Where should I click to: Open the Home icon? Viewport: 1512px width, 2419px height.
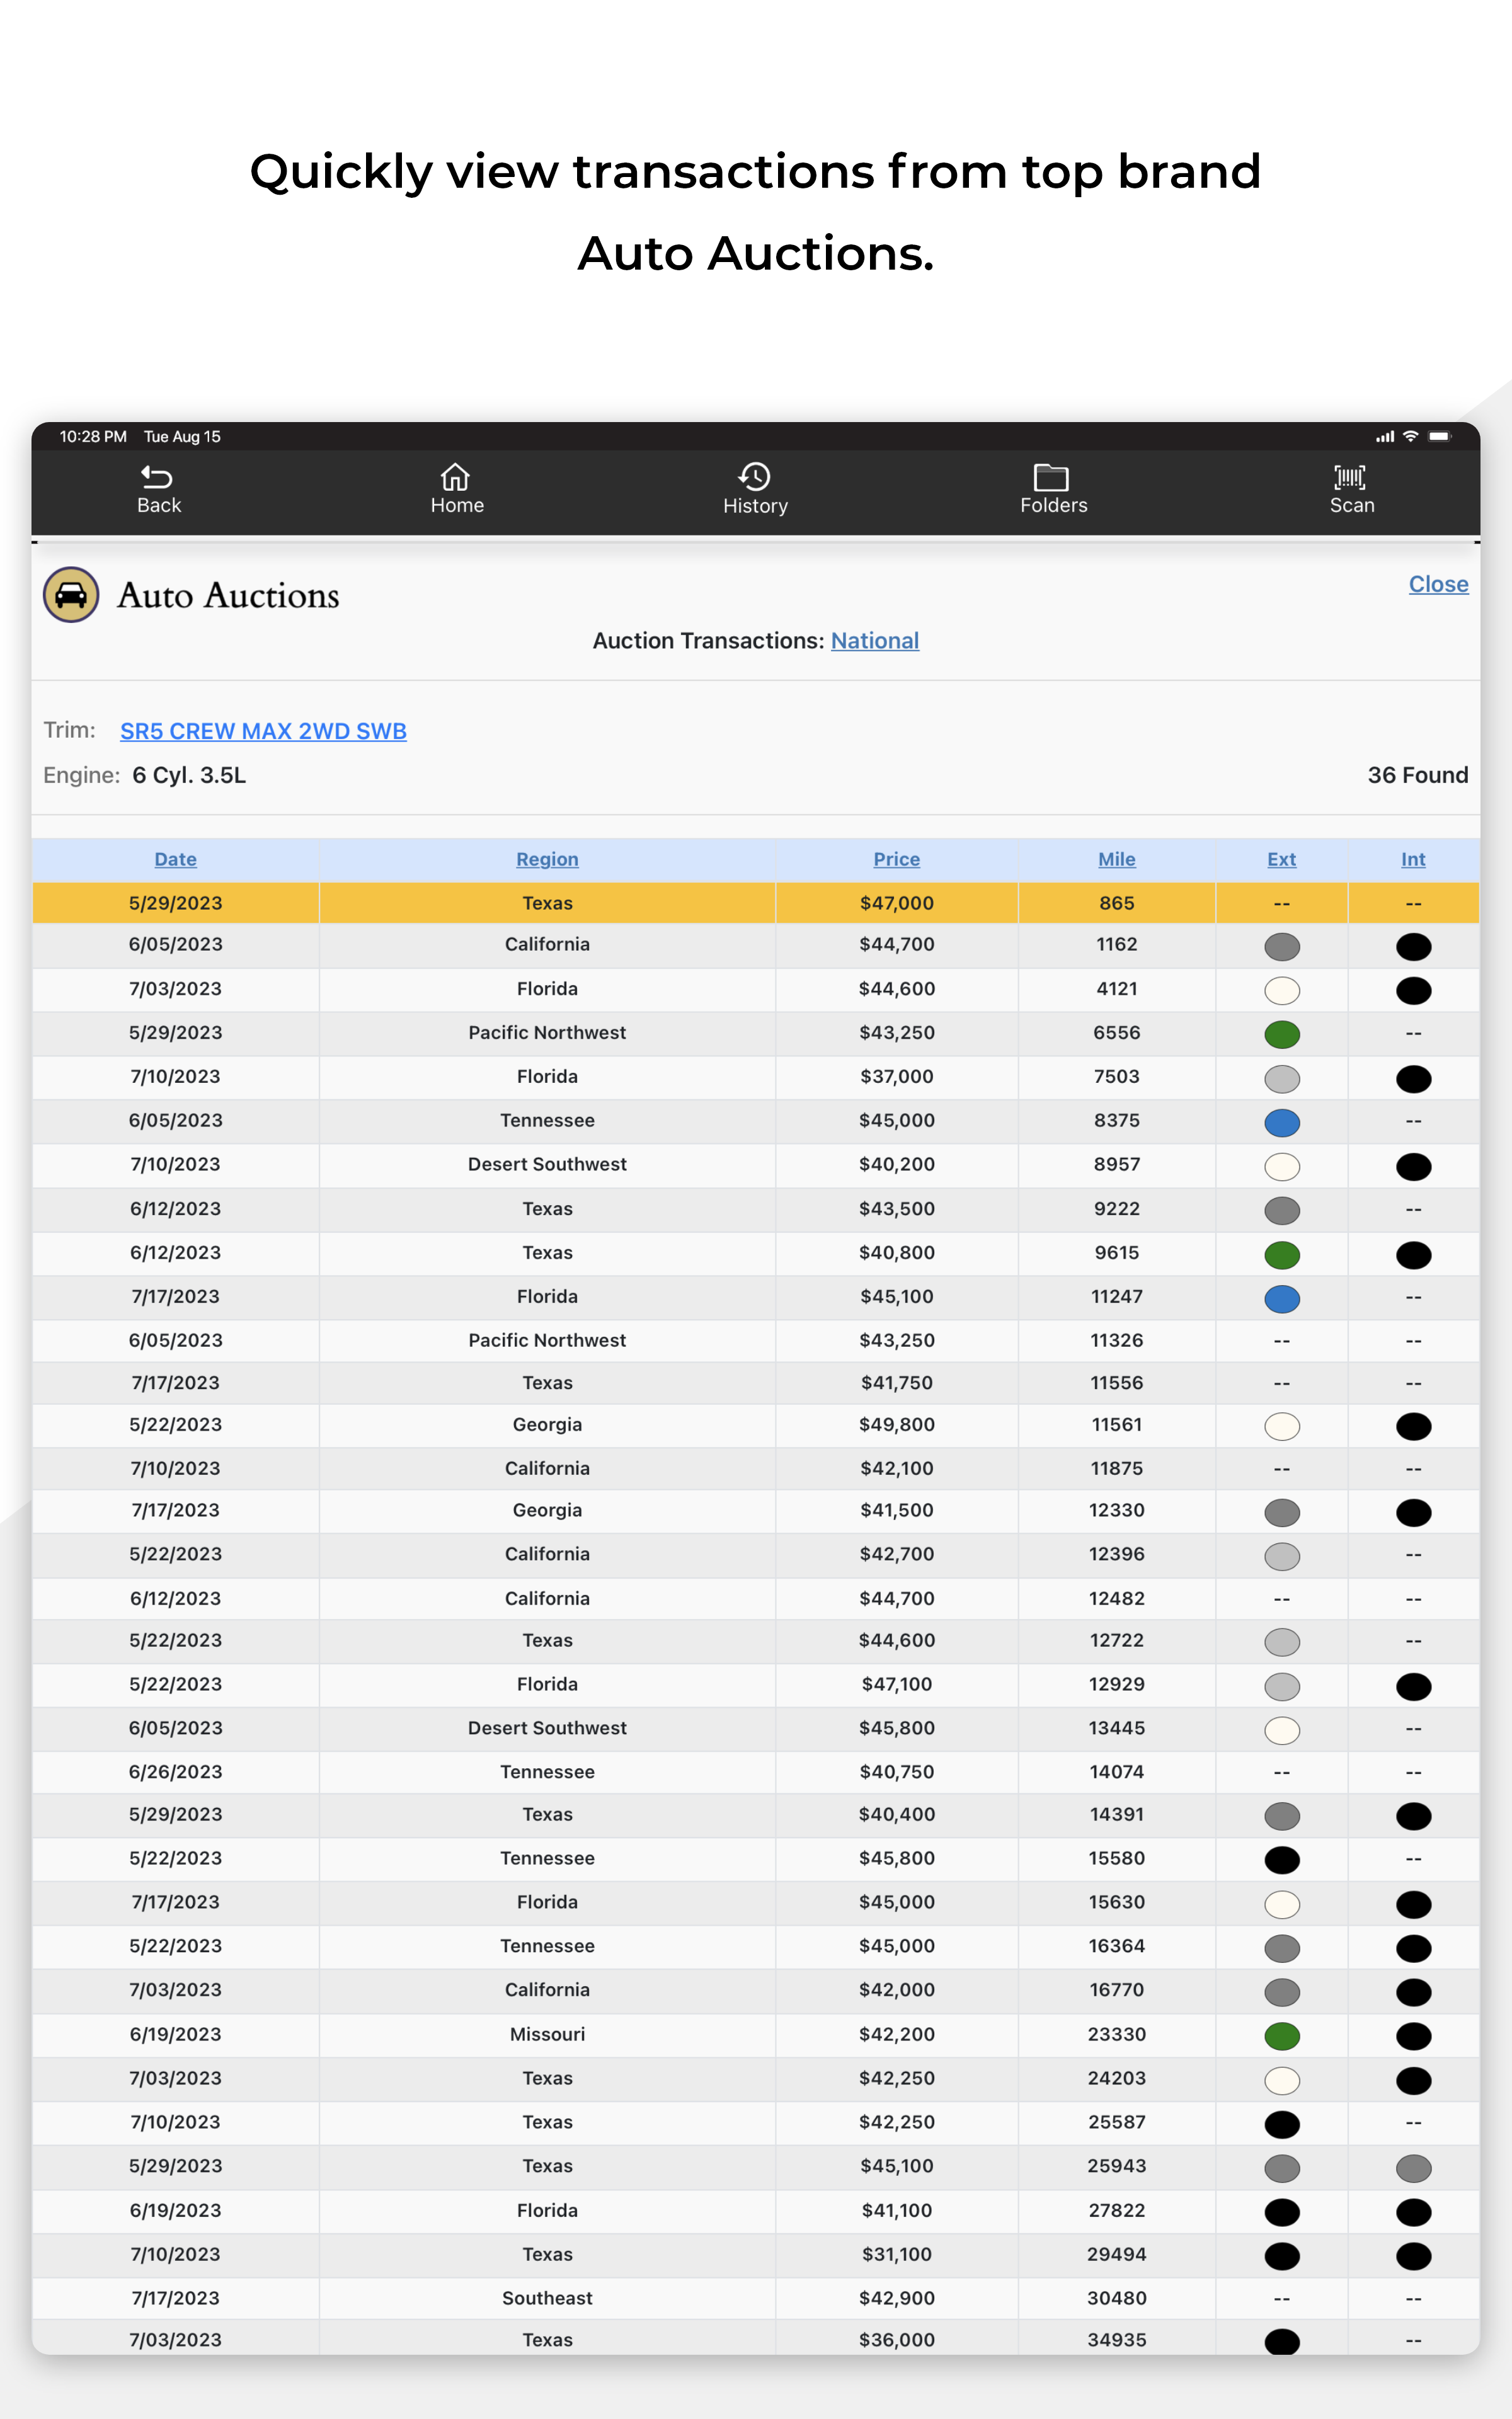coord(456,477)
